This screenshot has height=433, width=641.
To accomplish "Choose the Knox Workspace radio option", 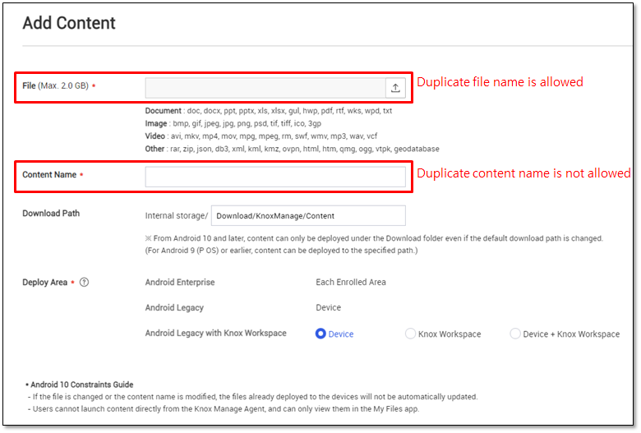I will click(410, 334).
